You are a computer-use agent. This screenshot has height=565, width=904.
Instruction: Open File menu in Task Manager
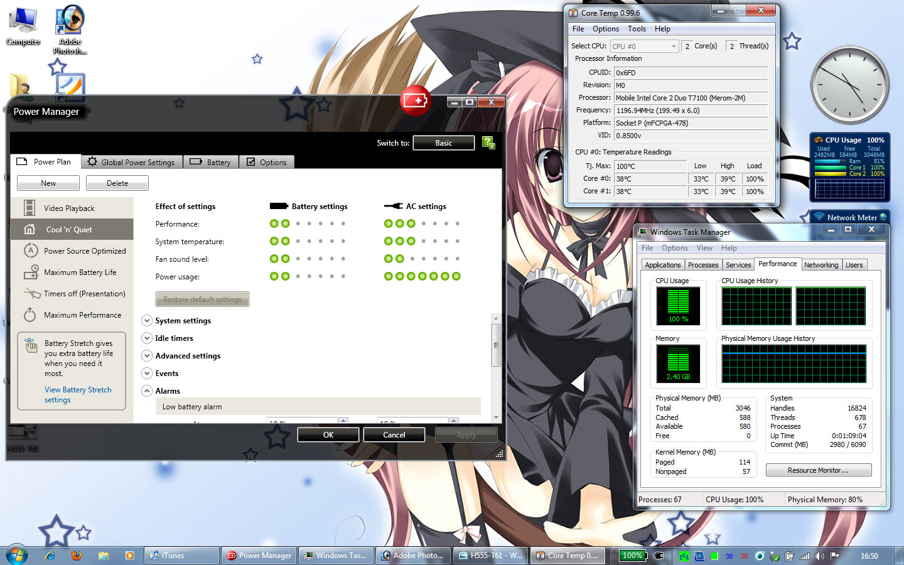point(647,248)
